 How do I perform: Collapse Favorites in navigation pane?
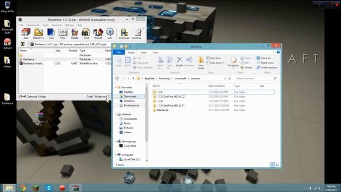tap(116, 87)
